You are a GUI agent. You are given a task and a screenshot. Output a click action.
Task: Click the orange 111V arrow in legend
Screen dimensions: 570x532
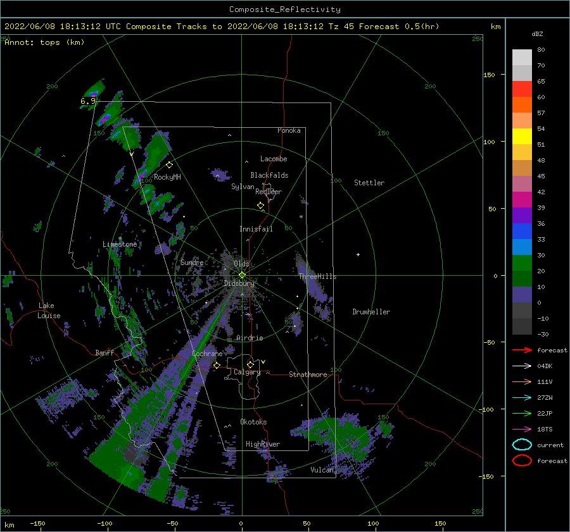coord(522,381)
